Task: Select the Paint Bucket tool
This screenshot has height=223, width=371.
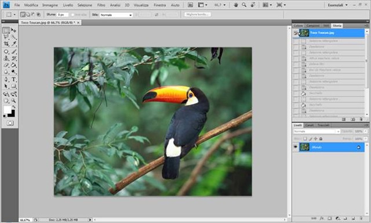Action: [x=13, y=65]
